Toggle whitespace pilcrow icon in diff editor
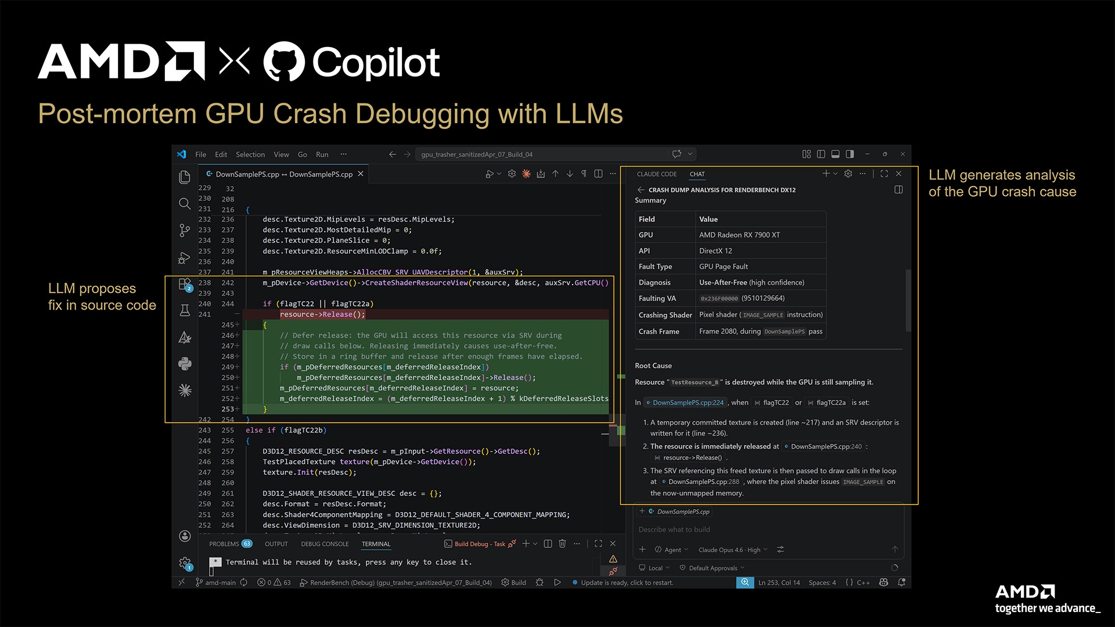 [584, 174]
